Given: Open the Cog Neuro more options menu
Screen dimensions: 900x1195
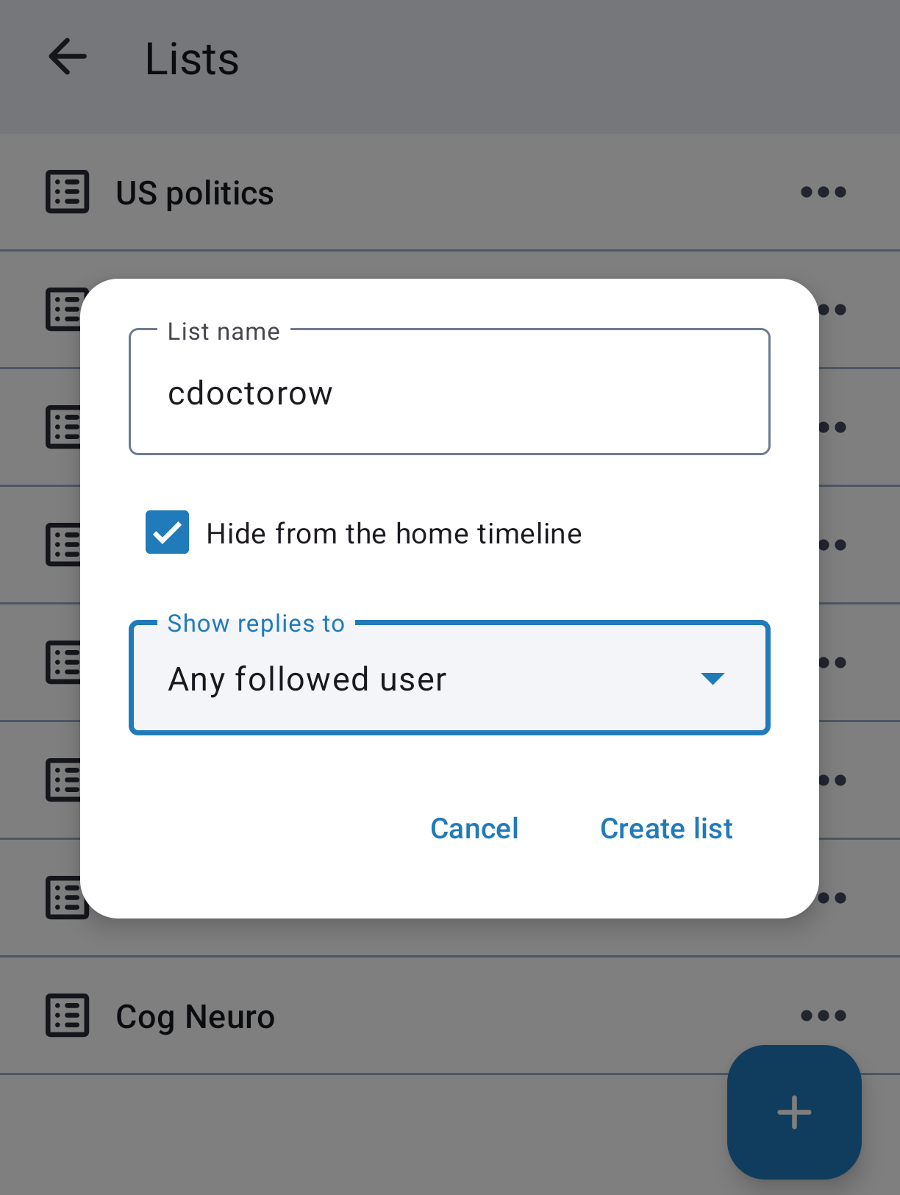Looking at the screenshot, I should [x=823, y=1016].
